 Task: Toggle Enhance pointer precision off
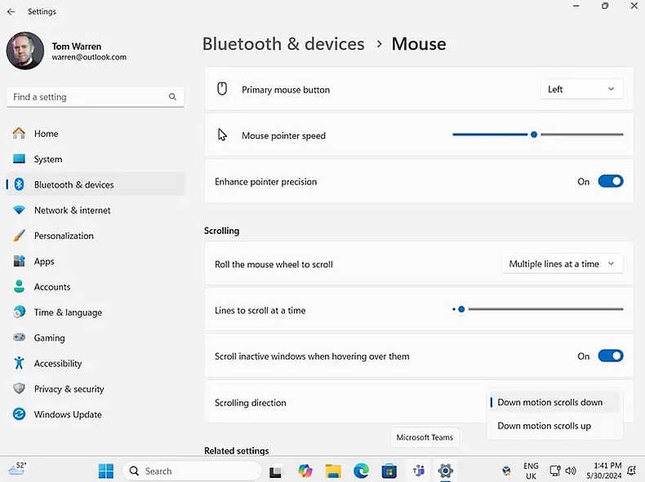tap(611, 181)
